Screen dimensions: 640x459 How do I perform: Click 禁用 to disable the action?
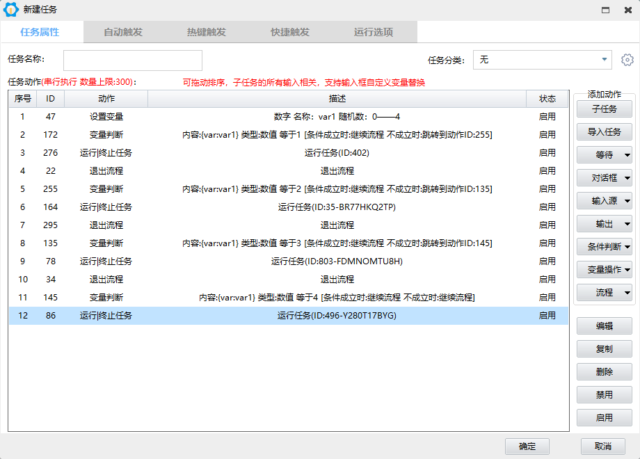pyautogui.click(x=604, y=395)
